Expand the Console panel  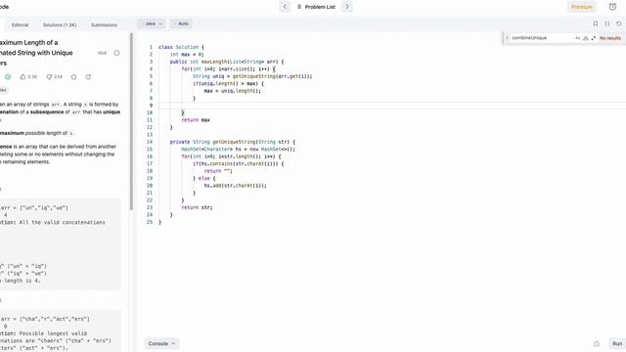pos(161,343)
